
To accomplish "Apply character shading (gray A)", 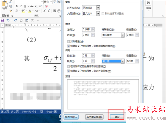I will pyautogui.click(x=55, y=11).
